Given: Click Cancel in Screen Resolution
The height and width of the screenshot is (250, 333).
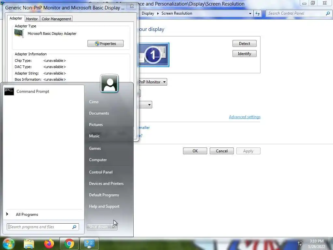Looking at the screenshot, I should pos(222,151).
